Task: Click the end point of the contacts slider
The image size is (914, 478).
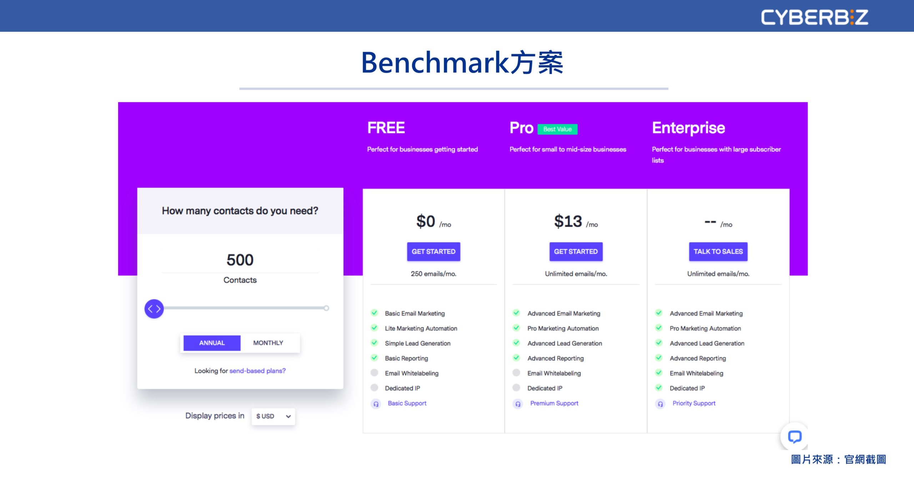Action: tap(326, 308)
